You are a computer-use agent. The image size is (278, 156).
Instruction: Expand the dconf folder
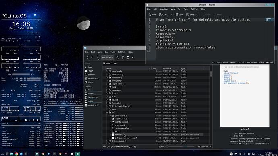pyautogui.click(x=107, y=96)
